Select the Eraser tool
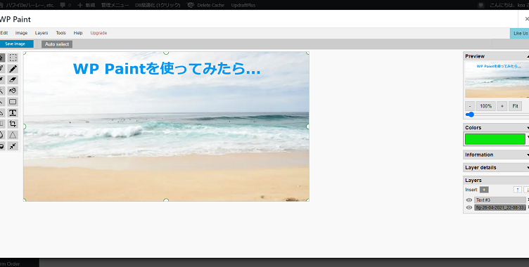This screenshot has height=267, width=529. pyautogui.click(x=13, y=80)
